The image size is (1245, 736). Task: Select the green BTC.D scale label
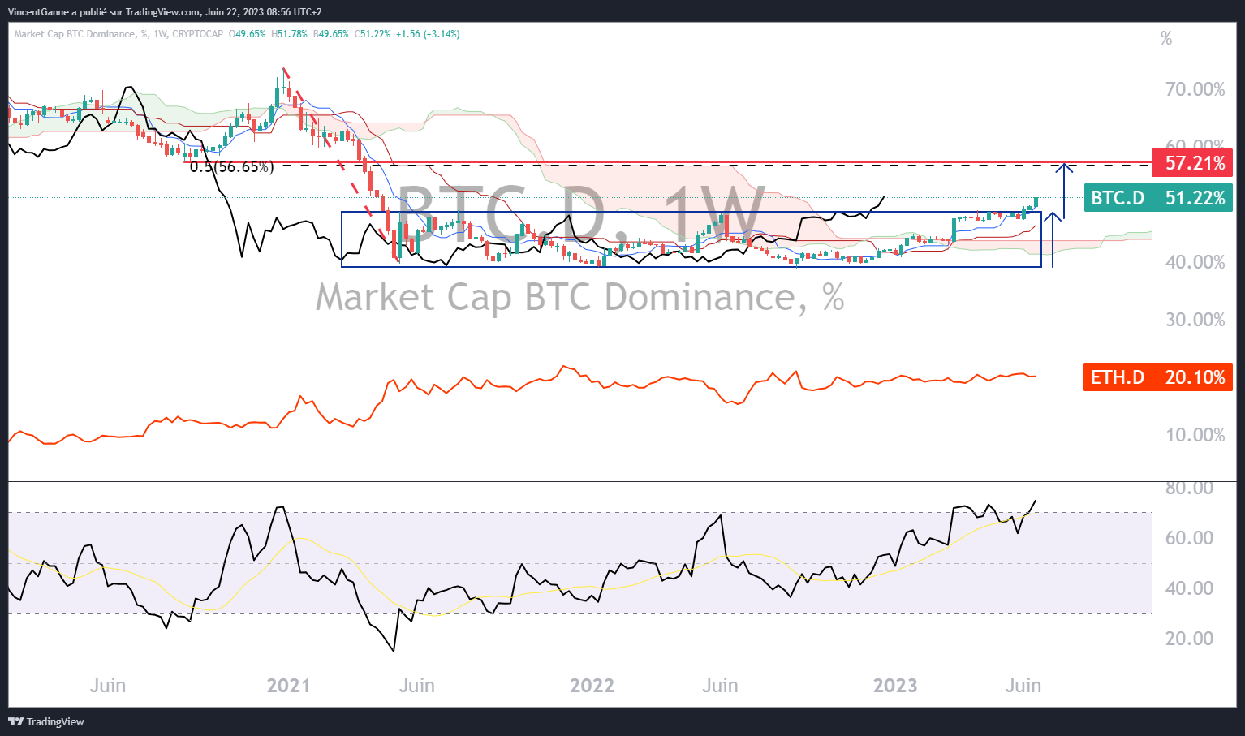click(x=1117, y=198)
